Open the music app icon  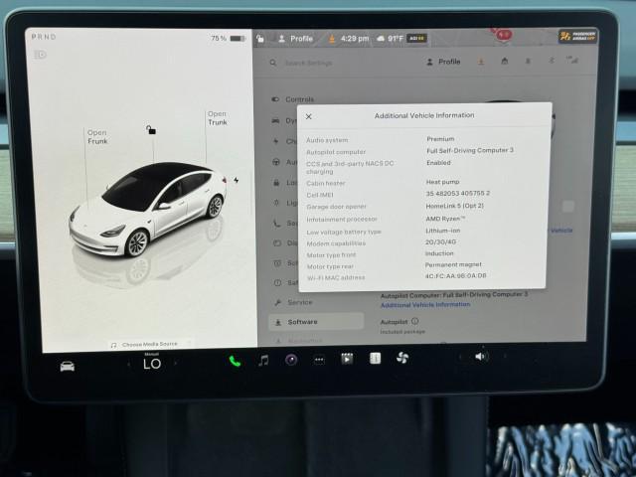point(263,360)
